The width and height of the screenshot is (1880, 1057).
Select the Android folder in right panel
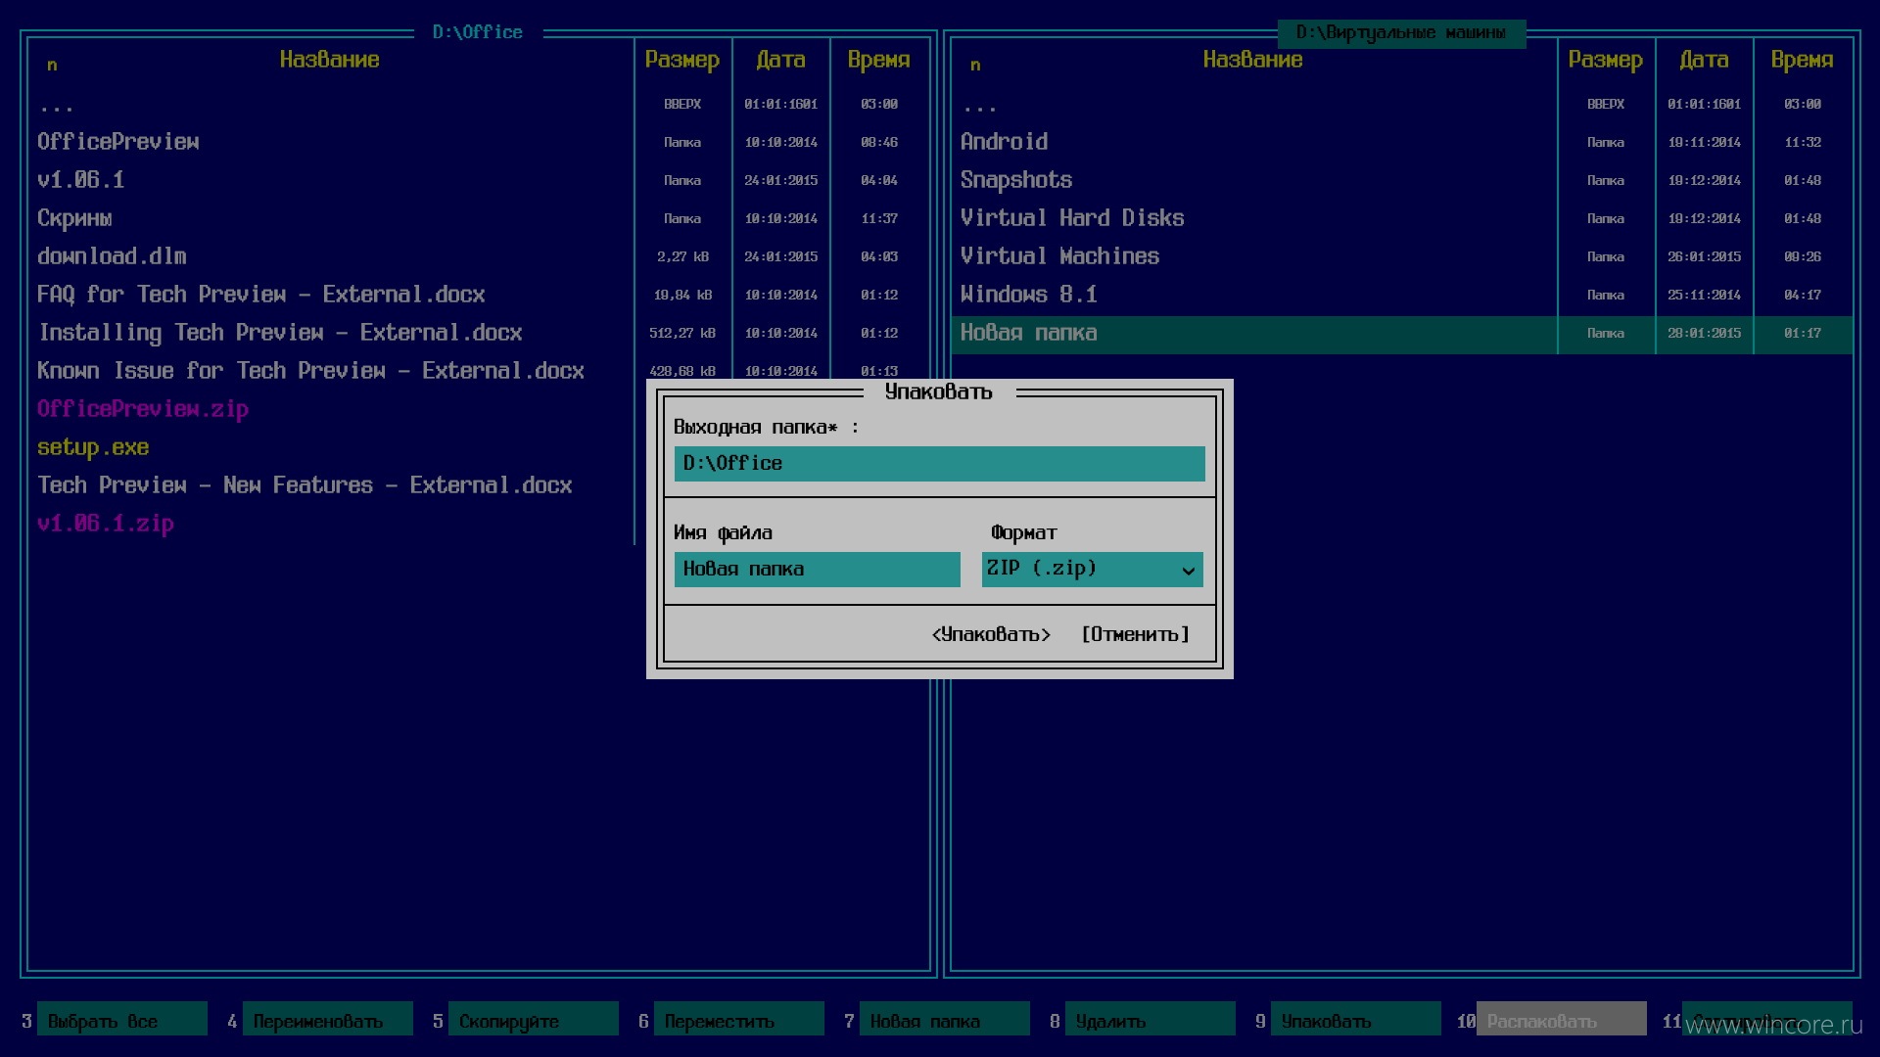click(x=1004, y=142)
